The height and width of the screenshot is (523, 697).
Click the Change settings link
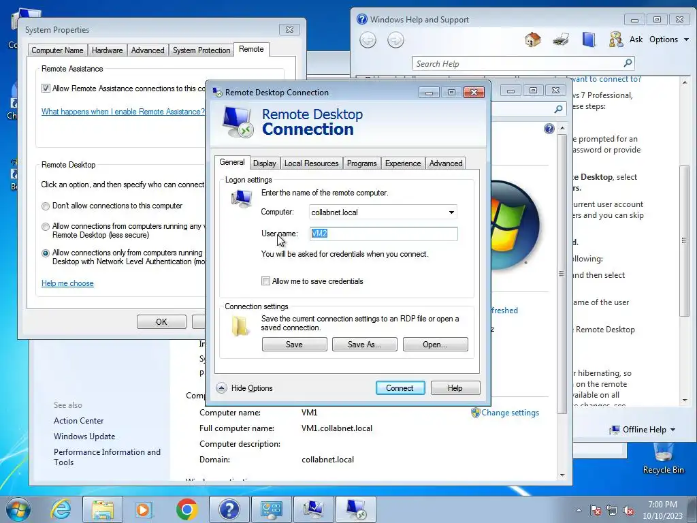pyautogui.click(x=510, y=413)
